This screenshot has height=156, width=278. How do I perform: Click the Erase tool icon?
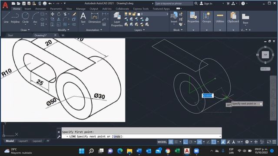pos(74,14)
